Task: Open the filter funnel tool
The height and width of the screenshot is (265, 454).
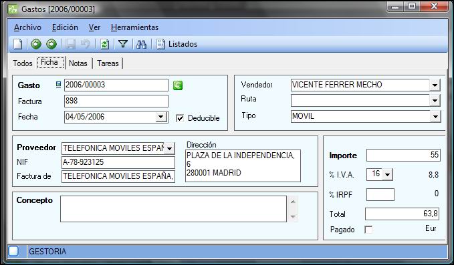Action: [123, 44]
